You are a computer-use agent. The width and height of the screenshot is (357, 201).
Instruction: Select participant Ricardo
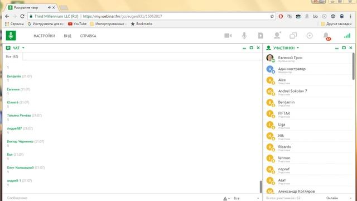[x=307, y=147]
